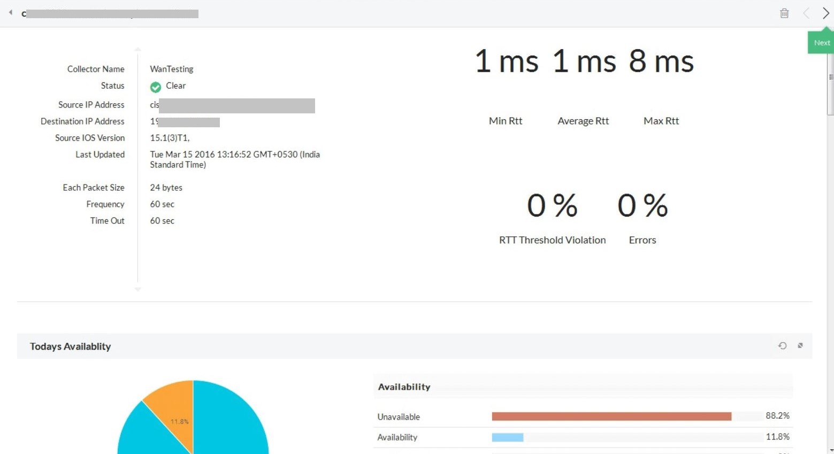Screen dimensions: 834x454
Task: Click the green Clear status checkmark
Action: (x=155, y=86)
